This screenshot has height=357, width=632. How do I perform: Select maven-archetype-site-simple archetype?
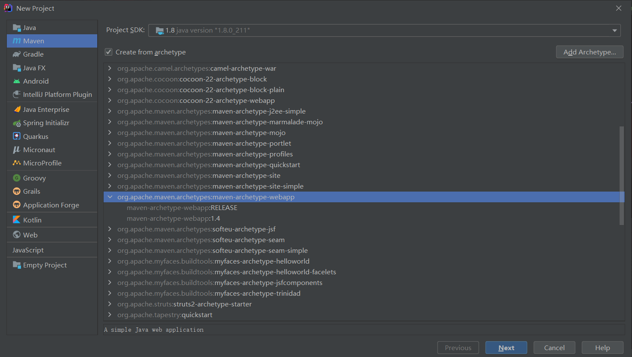point(210,186)
